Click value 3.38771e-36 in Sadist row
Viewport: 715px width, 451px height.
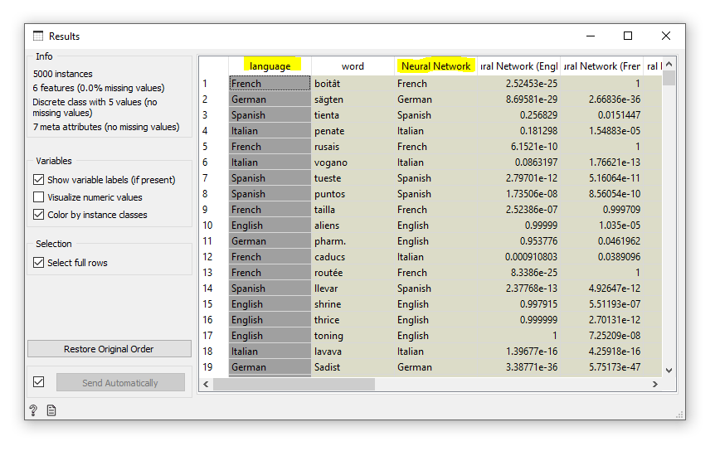tap(518, 367)
